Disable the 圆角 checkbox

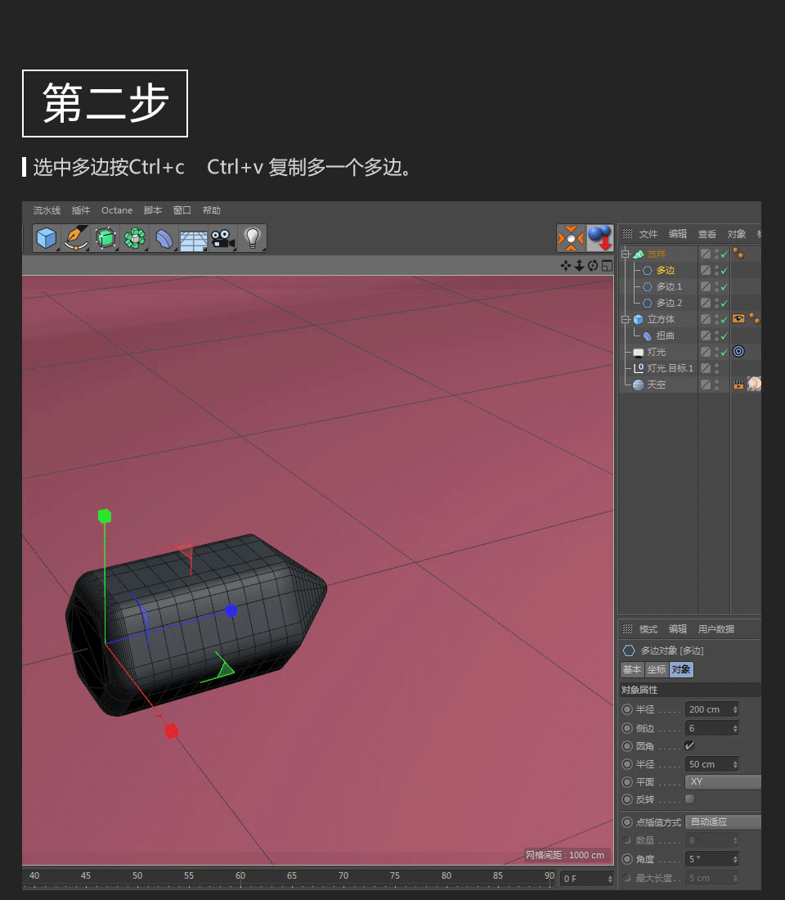(x=689, y=745)
